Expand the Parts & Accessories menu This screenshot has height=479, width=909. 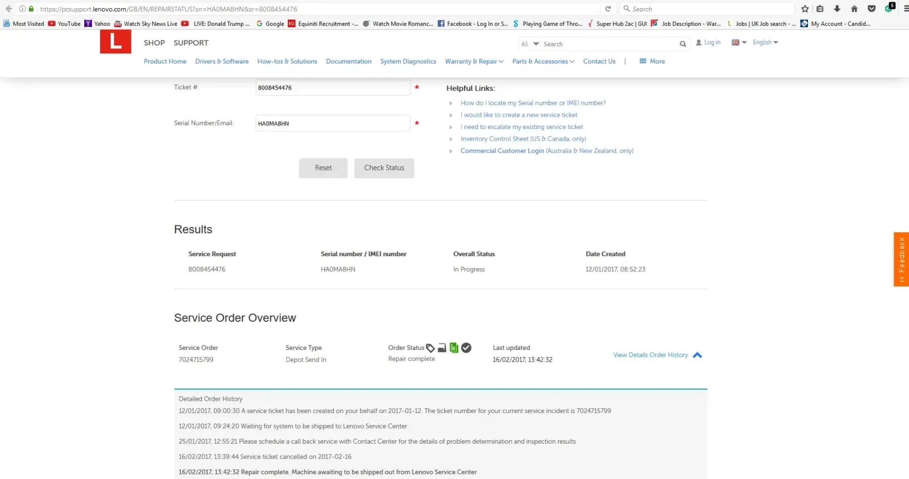(x=543, y=62)
